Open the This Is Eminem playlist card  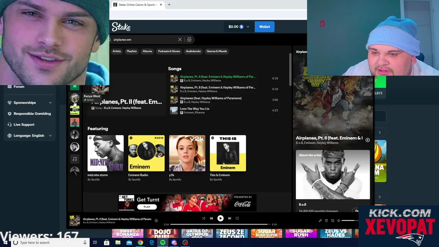point(228,158)
